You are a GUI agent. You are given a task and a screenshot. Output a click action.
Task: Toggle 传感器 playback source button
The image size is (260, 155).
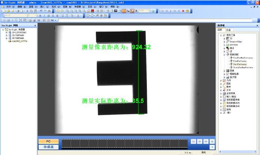pyautogui.click(x=48, y=147)
